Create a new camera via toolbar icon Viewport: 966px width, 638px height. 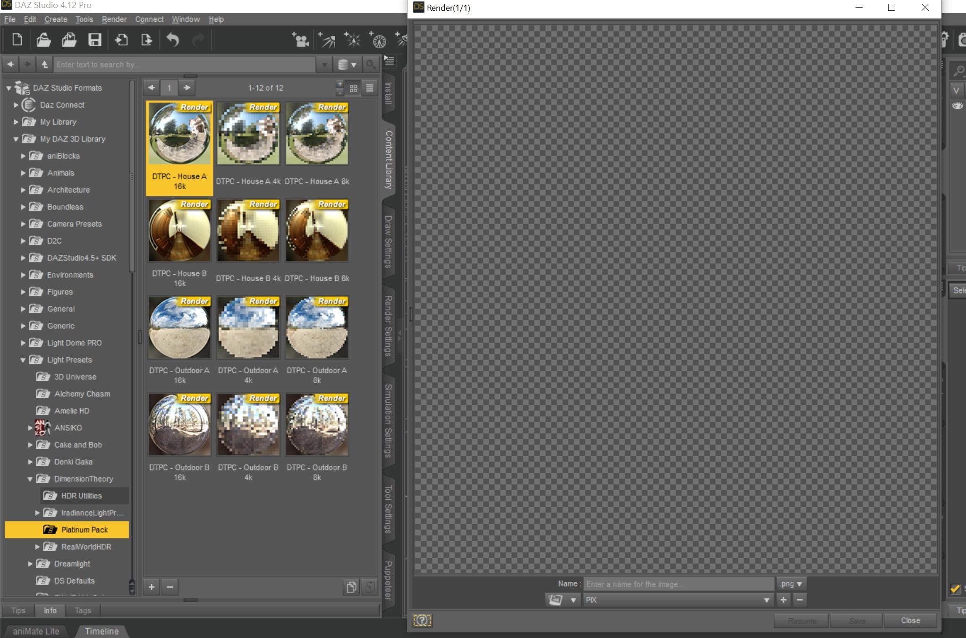pyautogui.click(x=300, y=40)
